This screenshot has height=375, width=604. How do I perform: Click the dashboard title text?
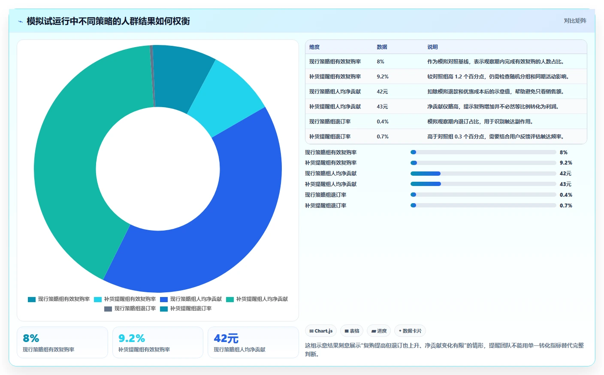(108, 21)
